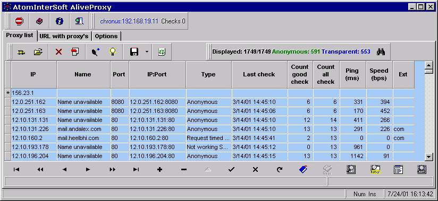Click the Name column header
Image resolution: width=438 pixels, height=201 pixels.
(x=83, y=74)
